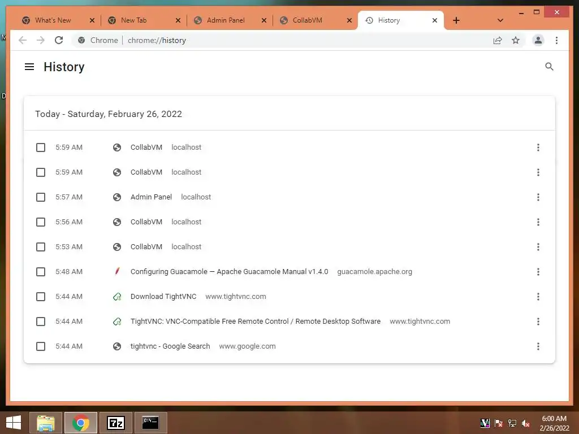Close the New Tab tab
Viewport: 579px width, 434px height.
point(178,20)
